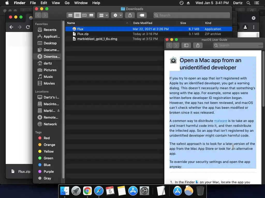The height and width of the screenshot is (198, 265).
Task: Open the Help menu
Action: tap(96, 3)
